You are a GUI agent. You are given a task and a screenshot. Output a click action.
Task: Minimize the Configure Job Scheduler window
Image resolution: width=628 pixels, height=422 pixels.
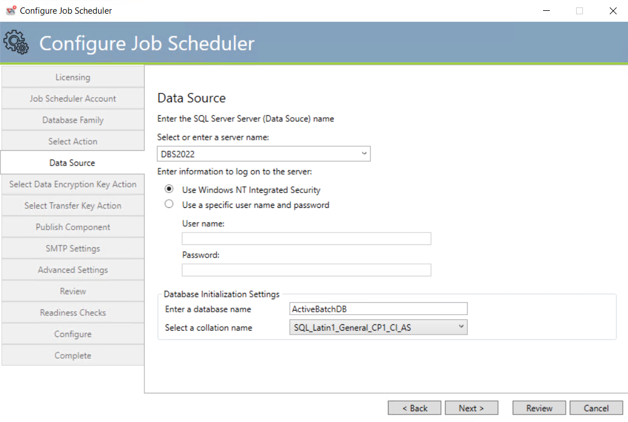(546, 11)
